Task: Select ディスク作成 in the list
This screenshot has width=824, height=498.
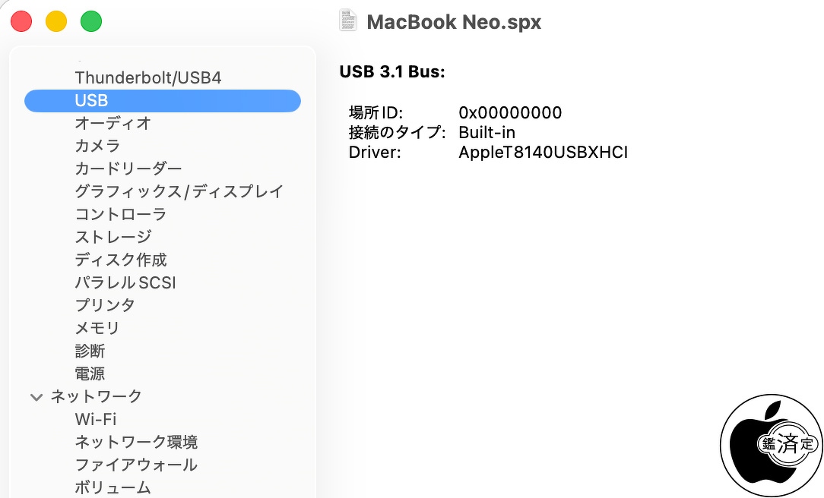Action: tap(120, 260)
